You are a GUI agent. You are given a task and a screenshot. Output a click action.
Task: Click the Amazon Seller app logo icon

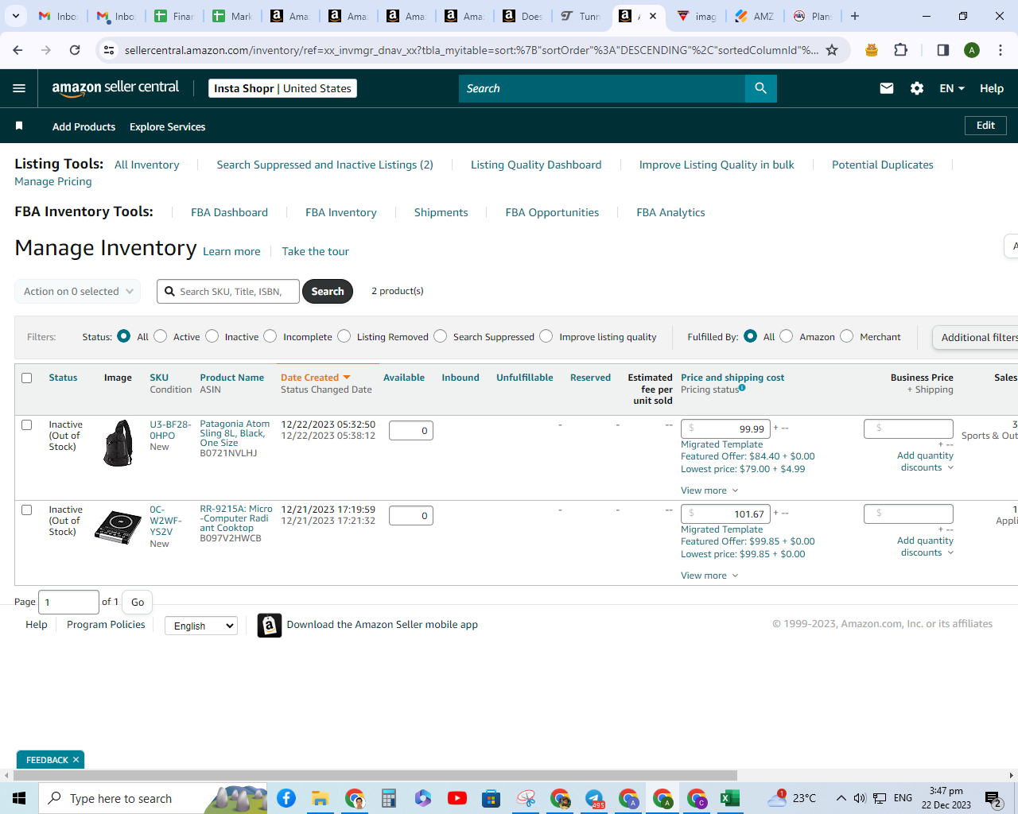[270, 626]
